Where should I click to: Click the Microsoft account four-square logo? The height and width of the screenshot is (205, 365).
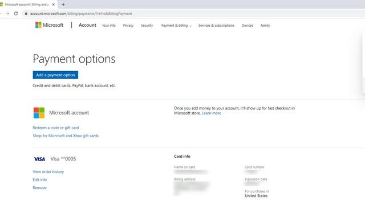point(39,113)
